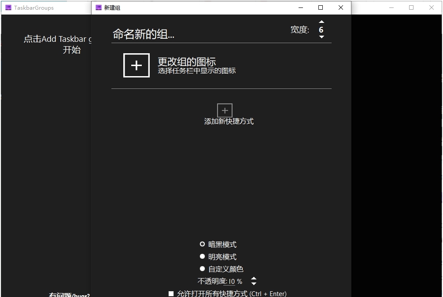443x297 pixels.
Task: Edit the 不透明度 percentage value
Action: (x=231, y=281)
